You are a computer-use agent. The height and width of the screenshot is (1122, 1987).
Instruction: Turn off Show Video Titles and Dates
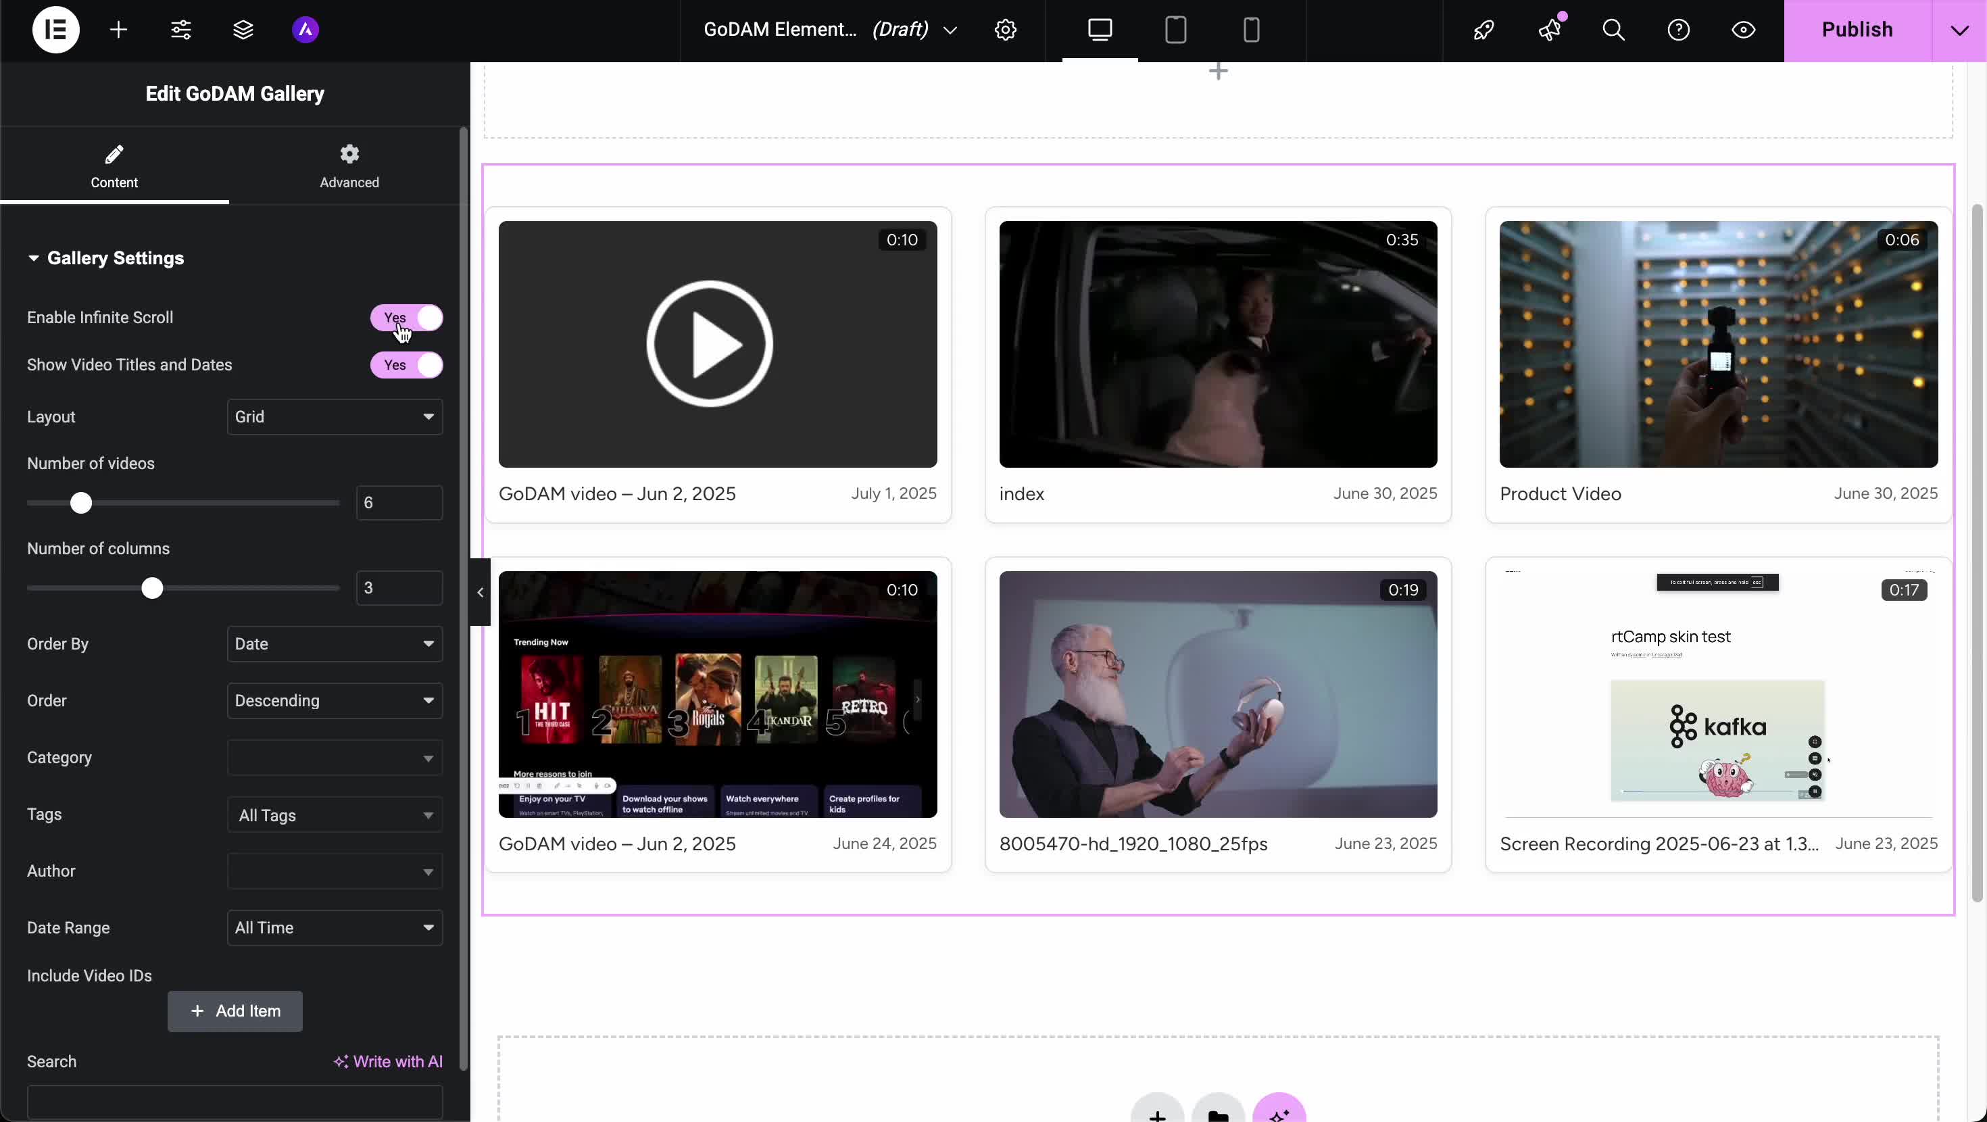(406, 364)
